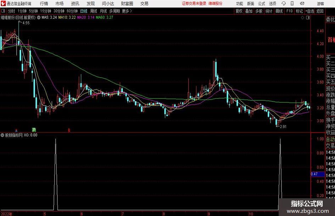Image resolution: width=335 pixels, height=216 pixels.
Task: Click the red $ marker on chart
Action: [69, 130]
